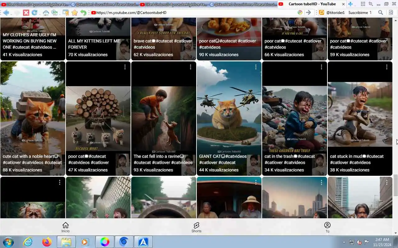Open the Tú account tab
This screenshot has height=248, width=398.
tap(327, 227)
